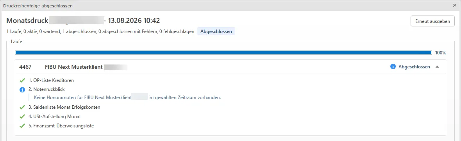Click the 100% progress bar
461x141 pixels.
point(223,53)
